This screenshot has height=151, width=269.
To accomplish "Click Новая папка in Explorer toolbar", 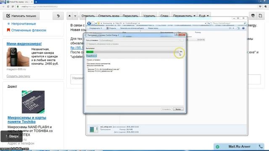I will point(153,28).
